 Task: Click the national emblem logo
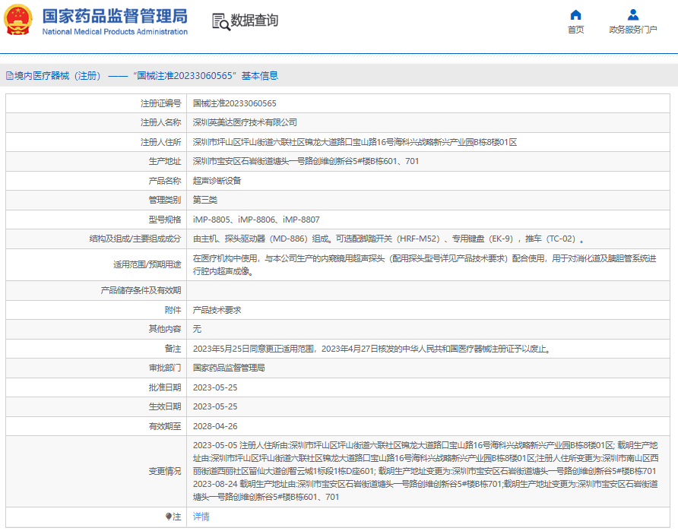[x=20, y=21]
